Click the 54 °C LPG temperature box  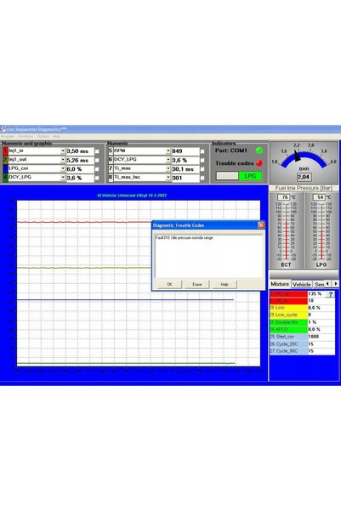[319, 197]
